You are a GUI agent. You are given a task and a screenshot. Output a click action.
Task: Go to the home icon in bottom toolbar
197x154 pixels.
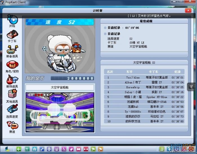click(35, 149)
